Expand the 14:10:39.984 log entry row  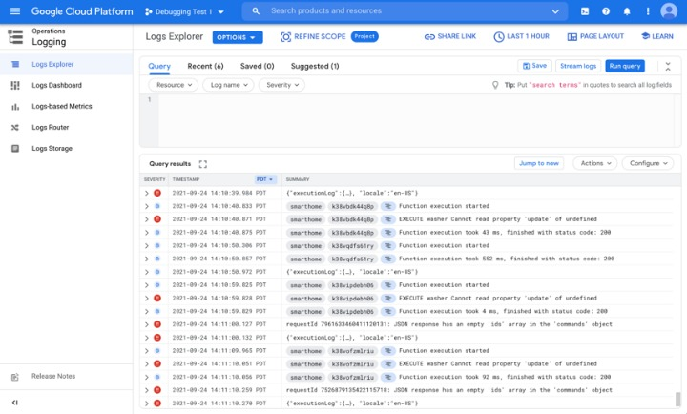coord(147,193)
